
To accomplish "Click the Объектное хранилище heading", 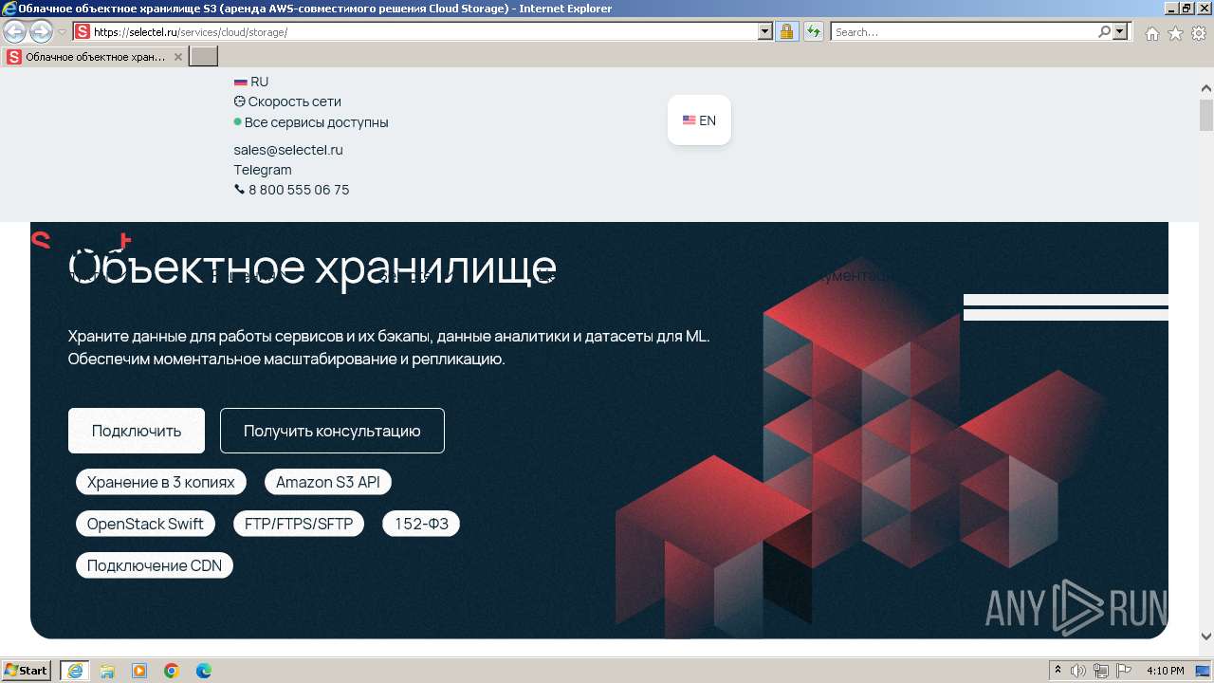I will [312, 268].
